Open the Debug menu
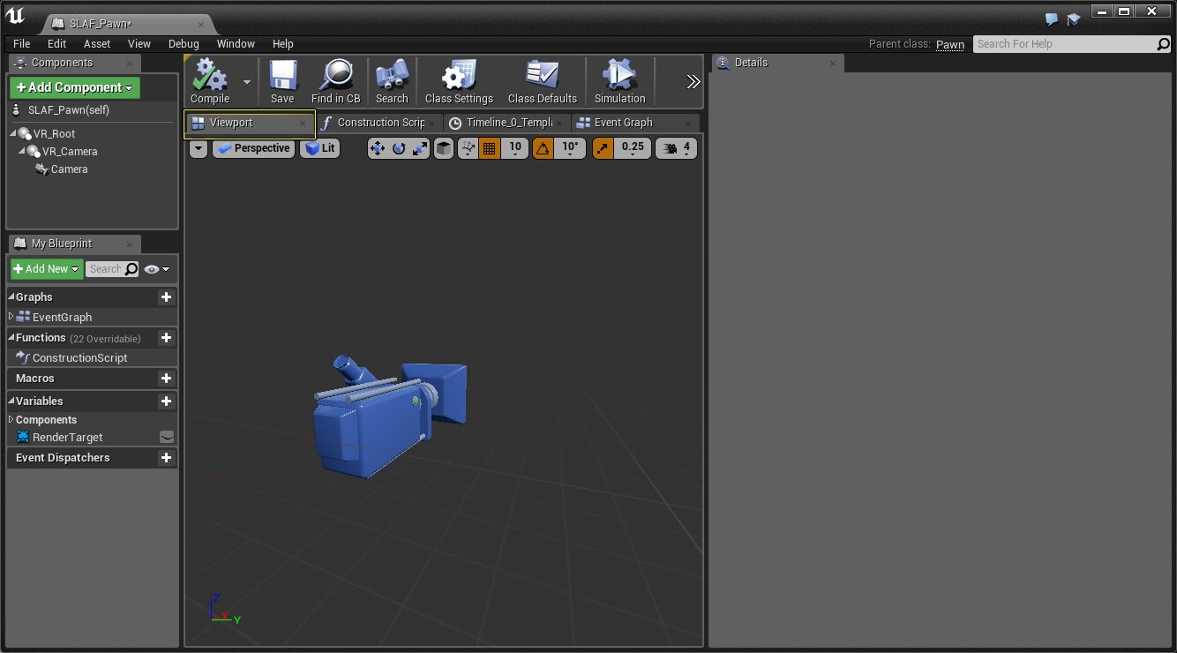 pyautogui.click(x=184, y=43)
